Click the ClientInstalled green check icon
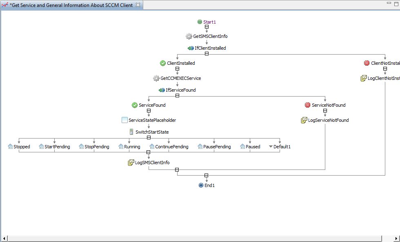This screenshot has height=242, width=400. click(163, 63)
